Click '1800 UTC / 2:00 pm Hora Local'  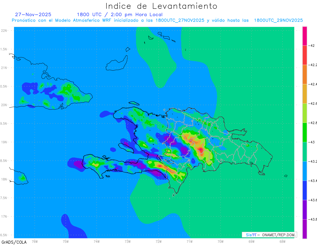tap(120, 15)
